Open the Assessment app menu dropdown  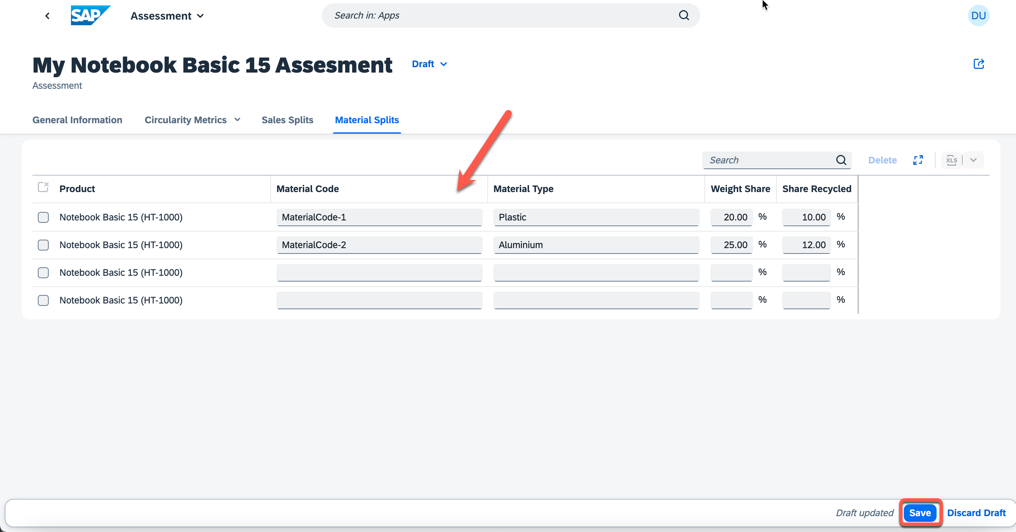point(167,16)
